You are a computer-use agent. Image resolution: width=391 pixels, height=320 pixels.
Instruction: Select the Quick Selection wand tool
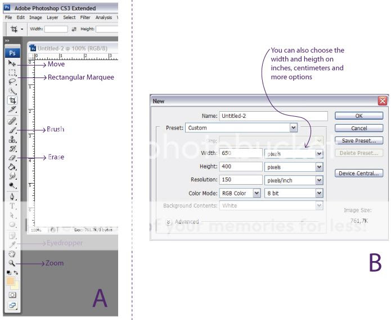point(12,91)
